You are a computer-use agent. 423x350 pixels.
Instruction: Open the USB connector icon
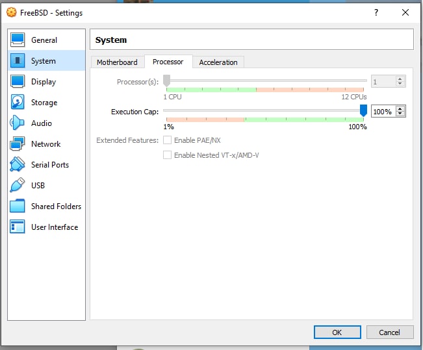(x=18, y=185)
